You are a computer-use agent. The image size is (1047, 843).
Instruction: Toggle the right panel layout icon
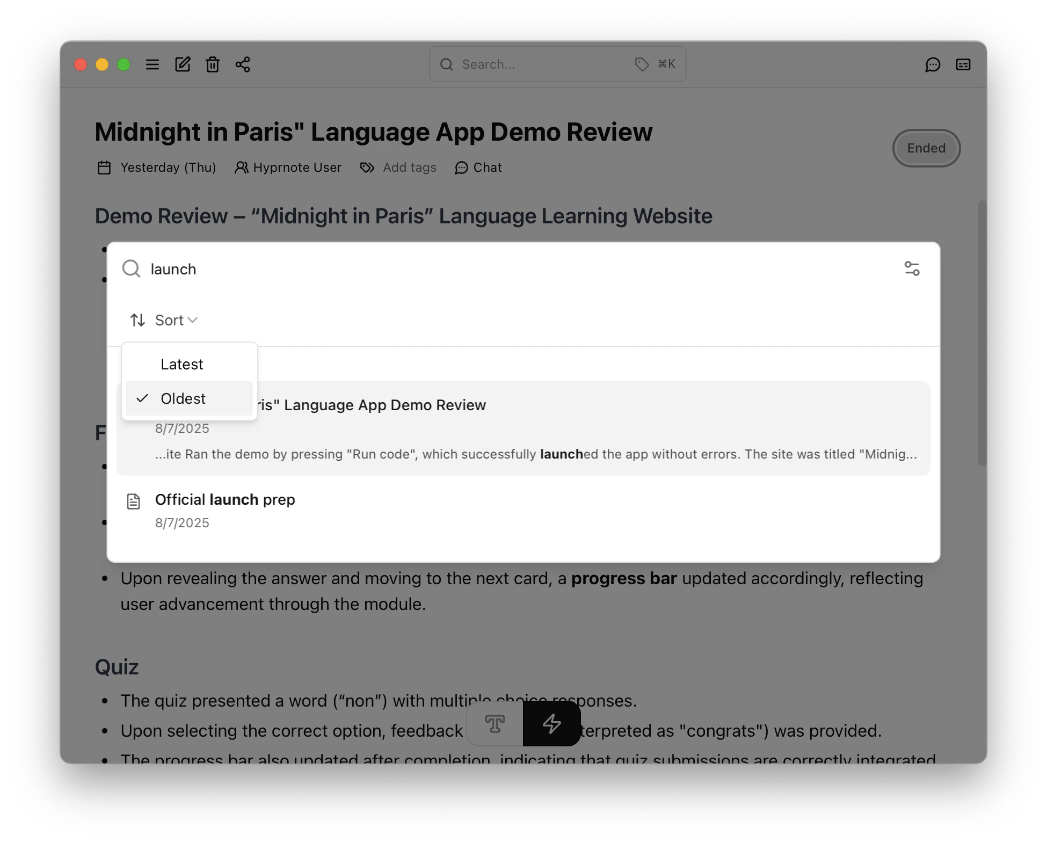[x=963, y=64]
